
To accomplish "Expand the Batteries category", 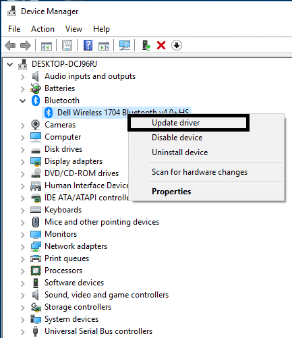I will [x=22, y=89].
